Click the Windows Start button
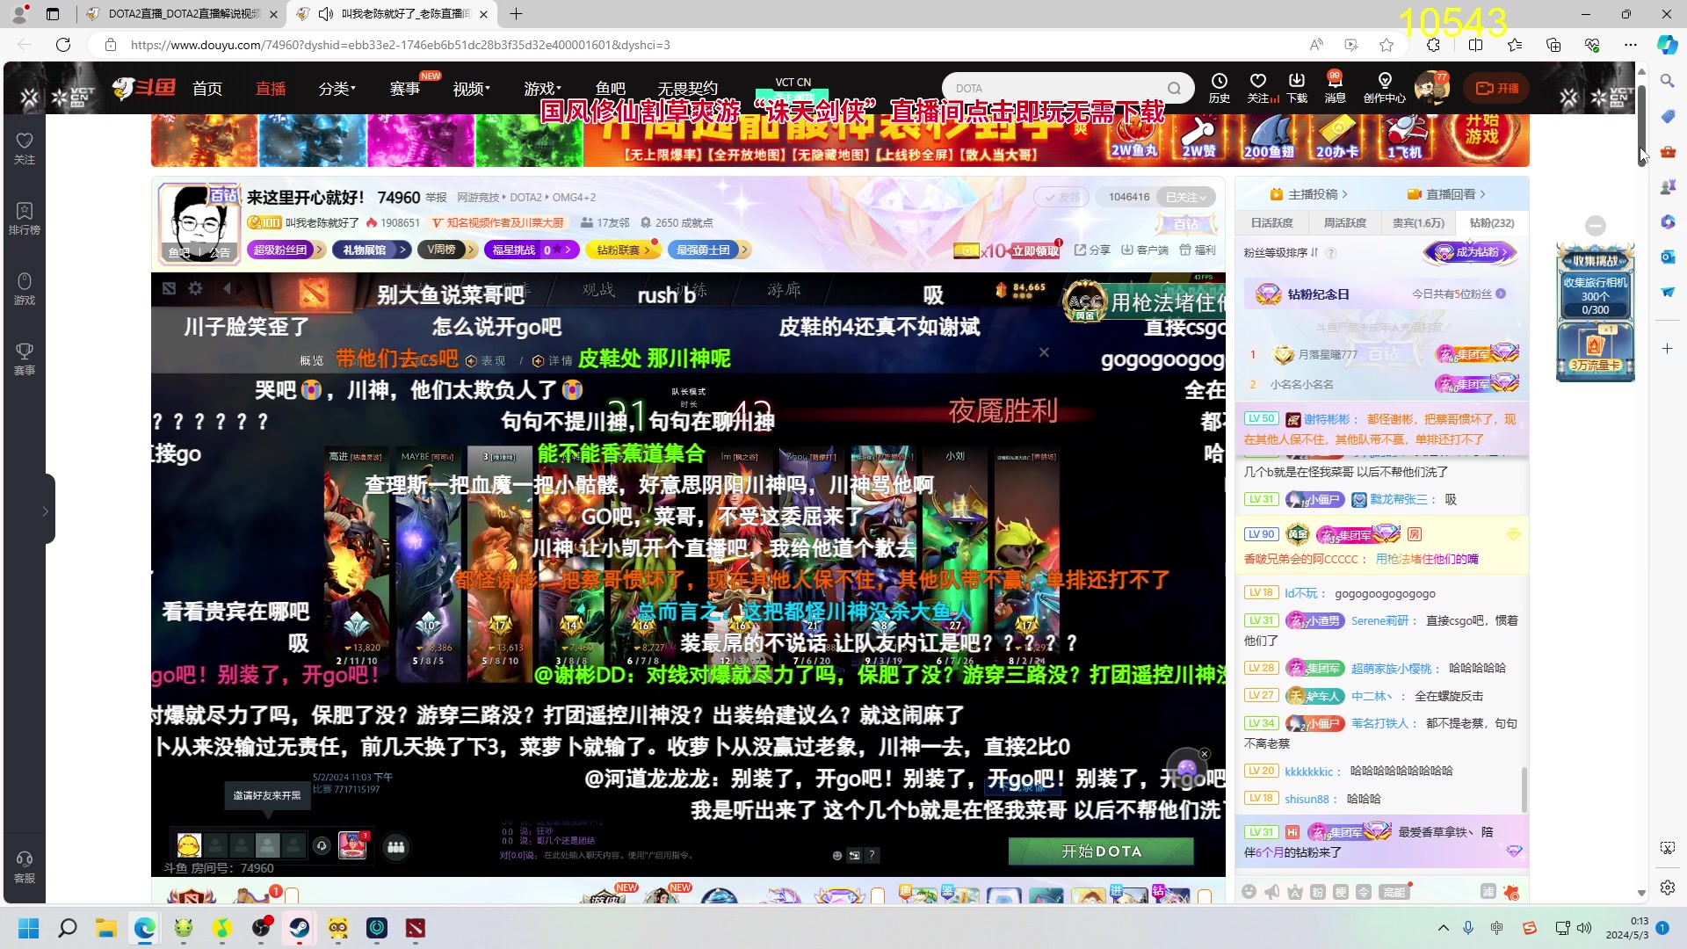This screenshot has width=1687, height=949. tap(29, 928)
